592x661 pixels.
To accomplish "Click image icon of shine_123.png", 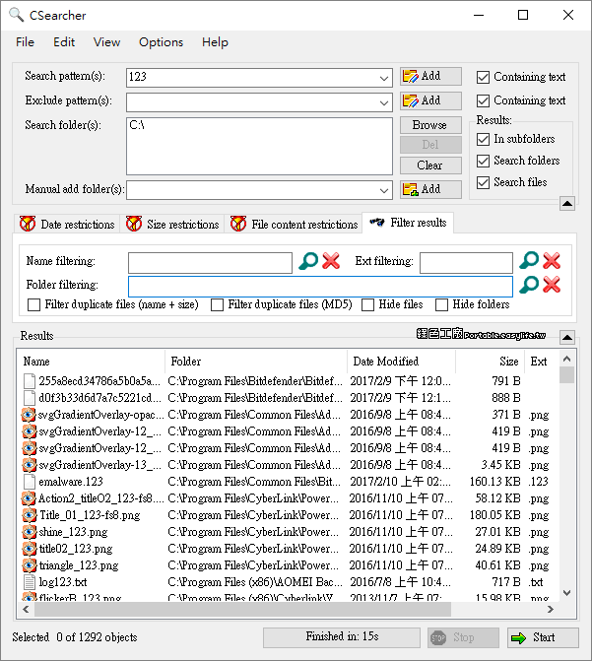I will (x=29, y=532).
